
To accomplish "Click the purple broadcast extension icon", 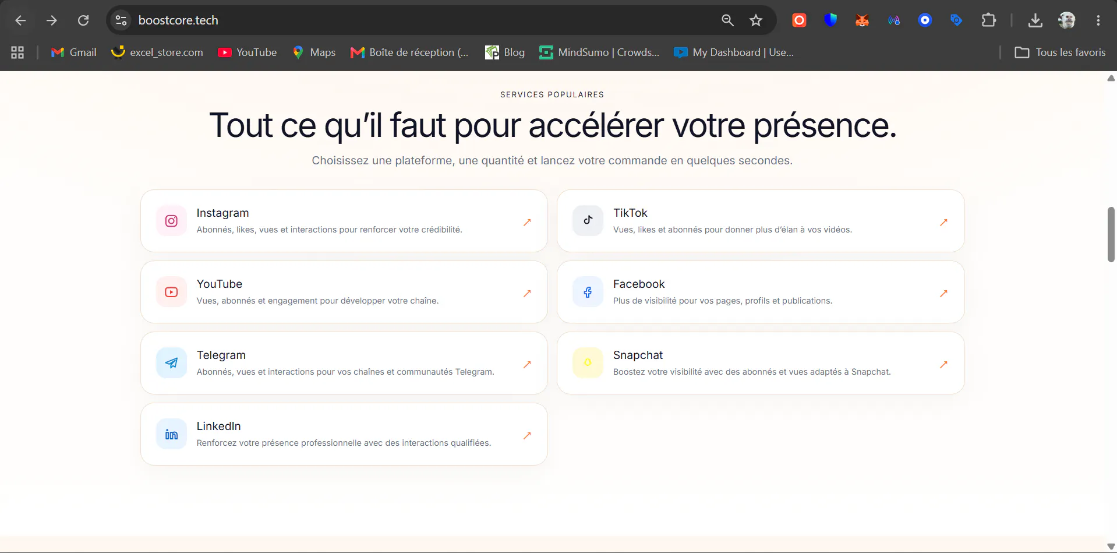I will (893, 20).
